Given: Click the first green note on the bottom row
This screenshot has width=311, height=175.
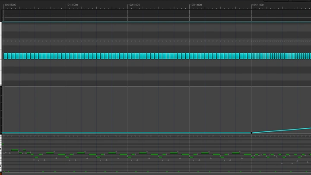Looking at the screenshot, I should [7, 172].
